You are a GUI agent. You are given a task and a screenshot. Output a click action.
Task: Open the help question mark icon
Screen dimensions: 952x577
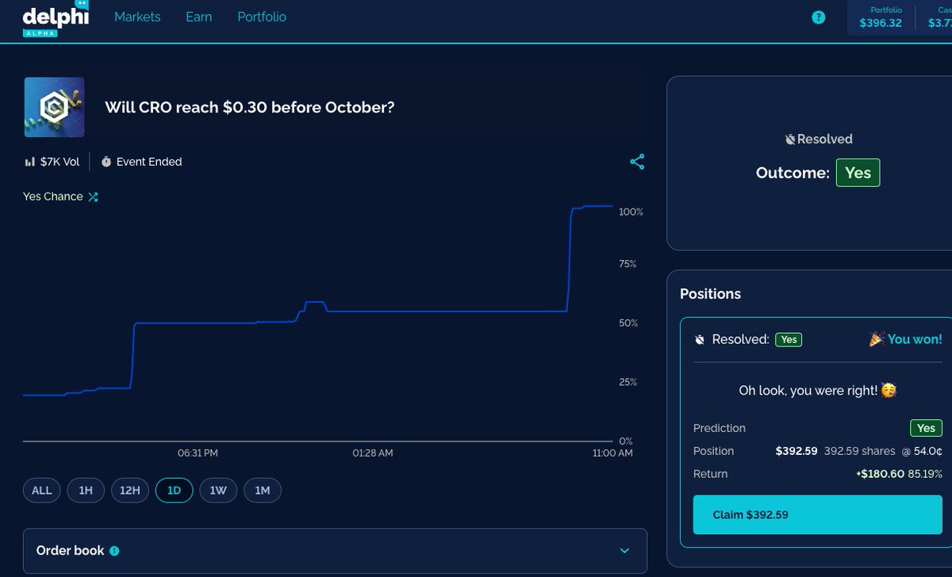coord(819,17)
